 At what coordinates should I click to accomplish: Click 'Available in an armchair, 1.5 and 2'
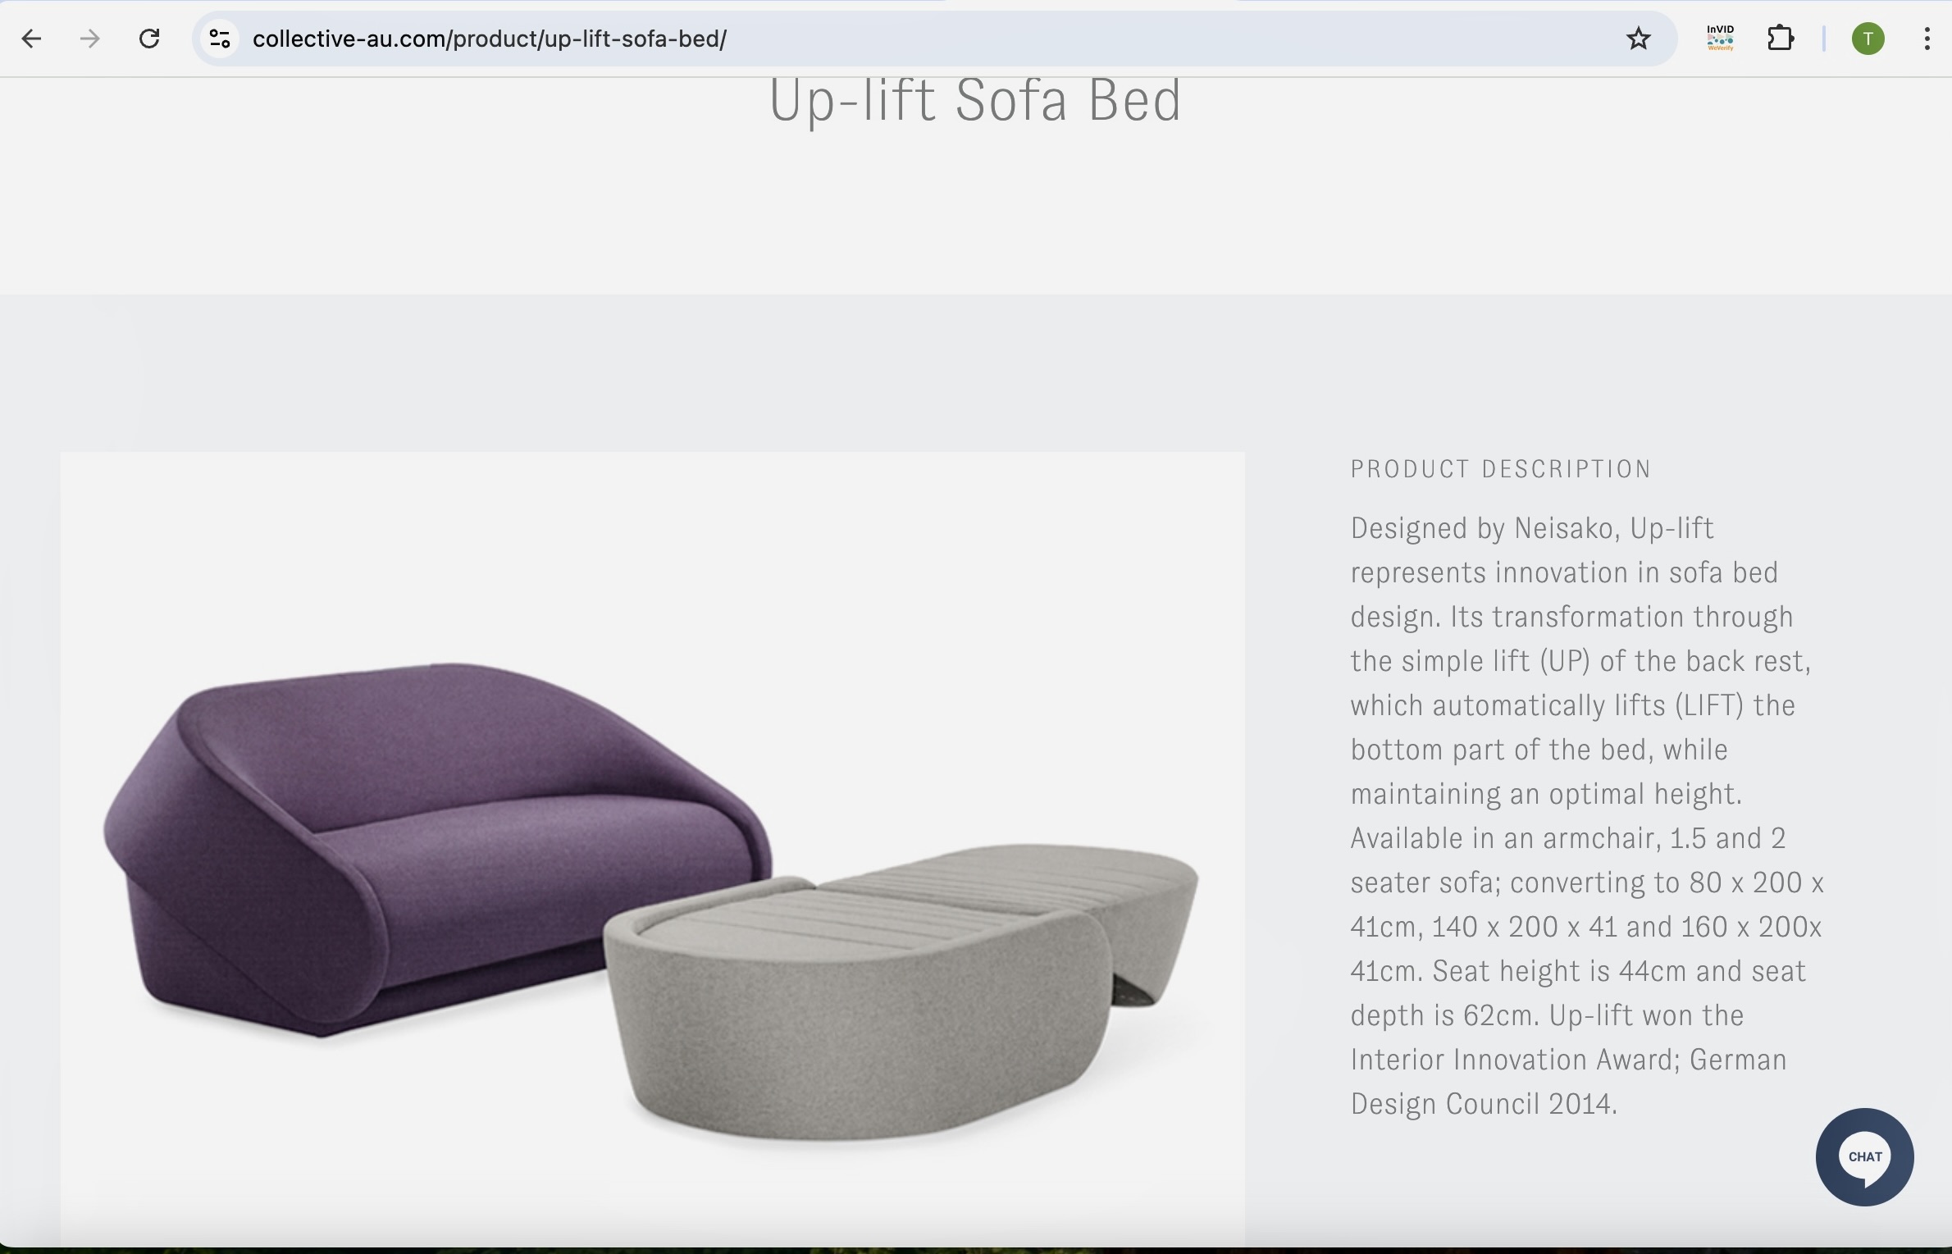(x=1568, y=838)
